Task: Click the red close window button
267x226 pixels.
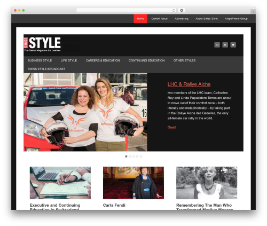Action: [15, 10]
